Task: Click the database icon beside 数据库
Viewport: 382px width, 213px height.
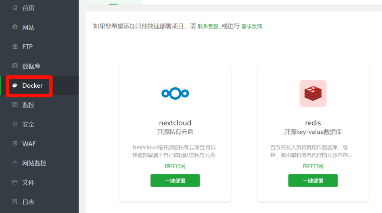Action: (x=15, y=66)
